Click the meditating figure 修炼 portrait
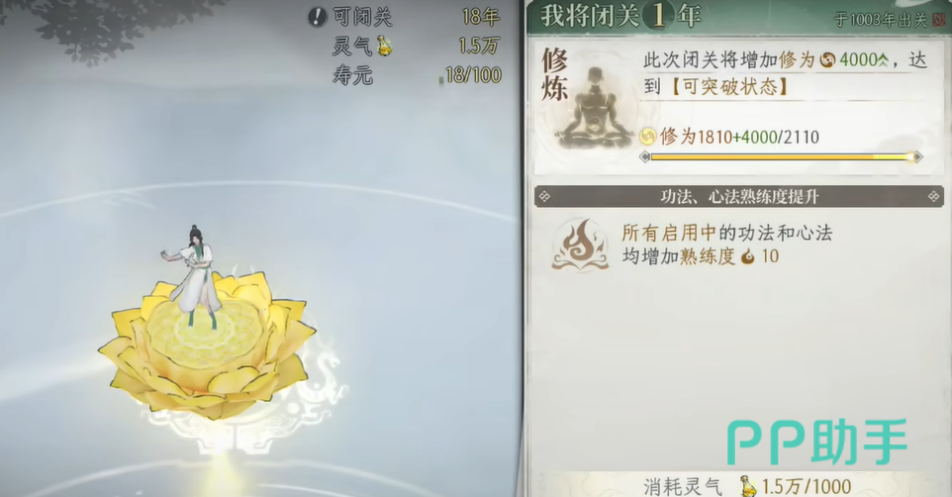This screenshot has height=497, width=952. (x=595, y=106)
